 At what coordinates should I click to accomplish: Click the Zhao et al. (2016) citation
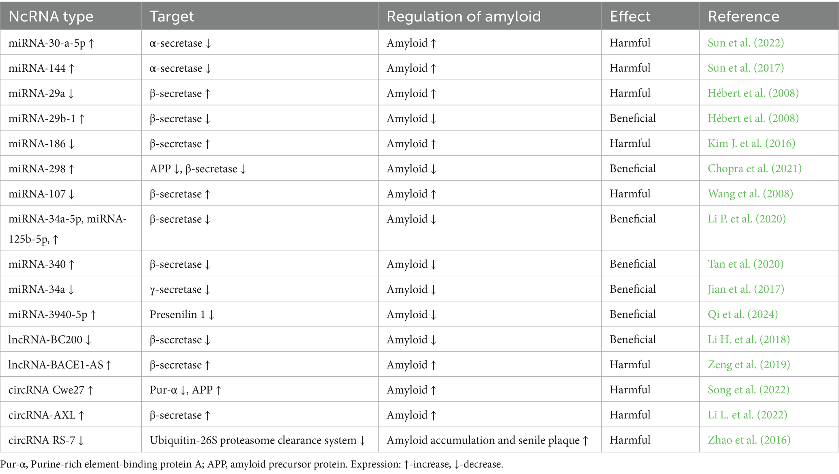[749, 440]
